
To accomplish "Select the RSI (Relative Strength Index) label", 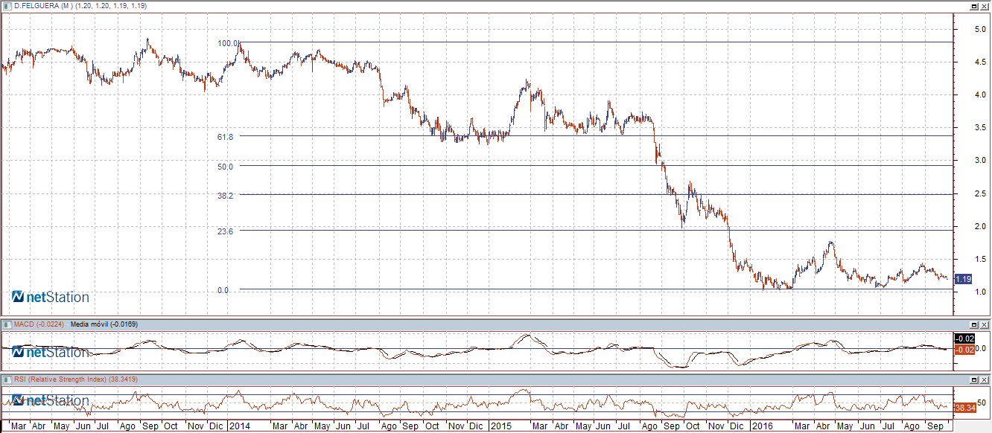I will point(60,379).
